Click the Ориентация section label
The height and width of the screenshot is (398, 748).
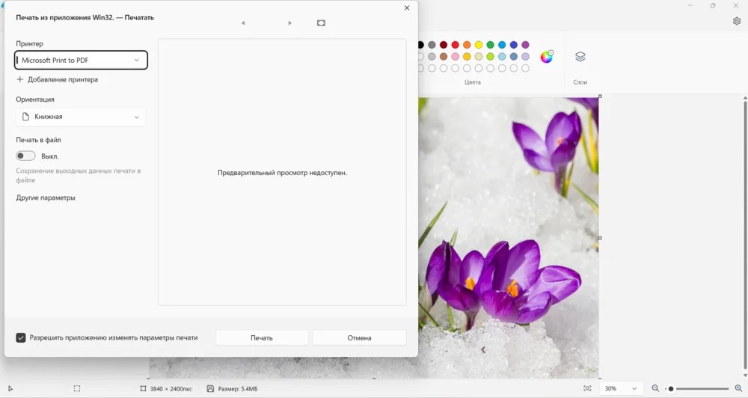(x=35, y=99)
